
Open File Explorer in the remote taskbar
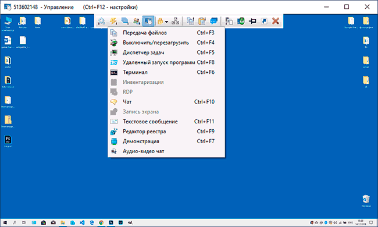coord(63,223)
